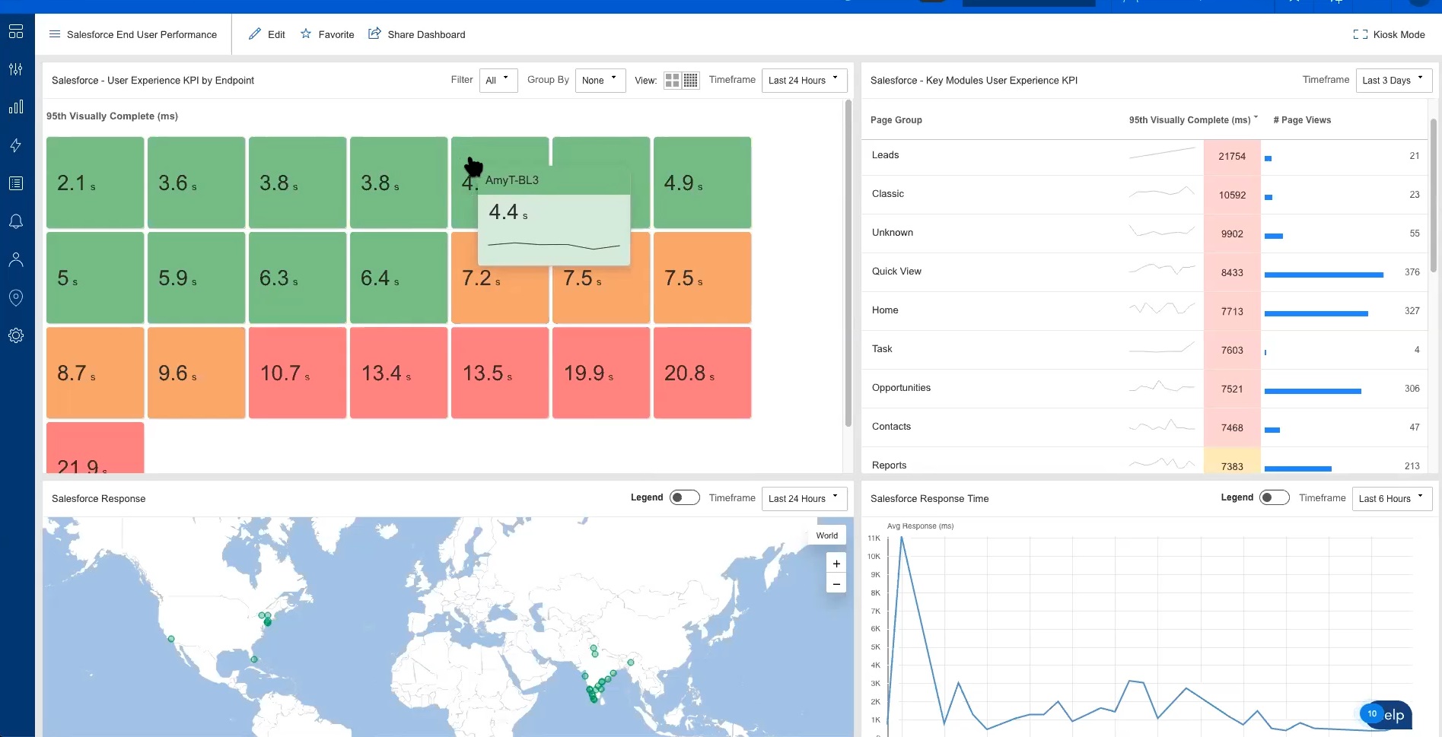The height and width of the screenshot is (737, 1442).
Task: Click Share Dashboard button
Action: click(x=417, y=34)
